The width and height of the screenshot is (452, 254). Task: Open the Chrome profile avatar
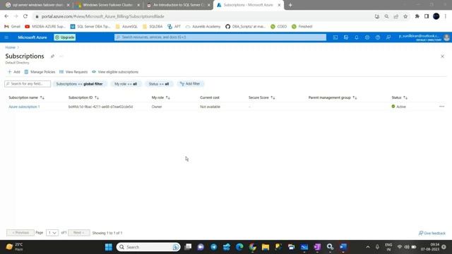(x=436, y=16)
